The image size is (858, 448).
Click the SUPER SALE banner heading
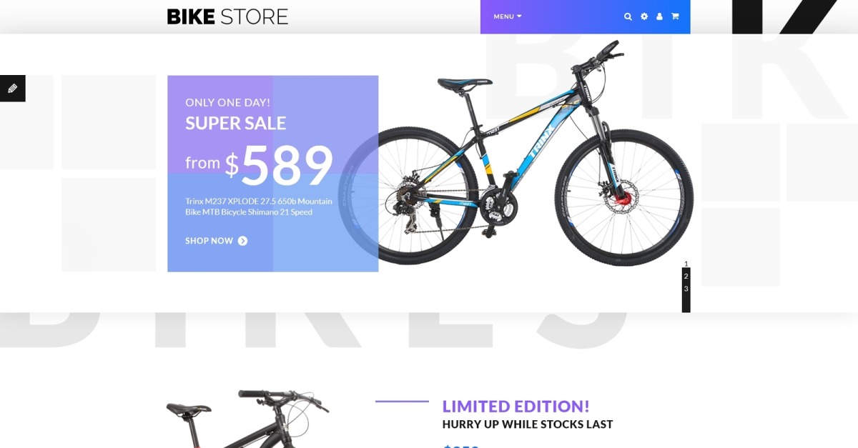pos(235,124)
